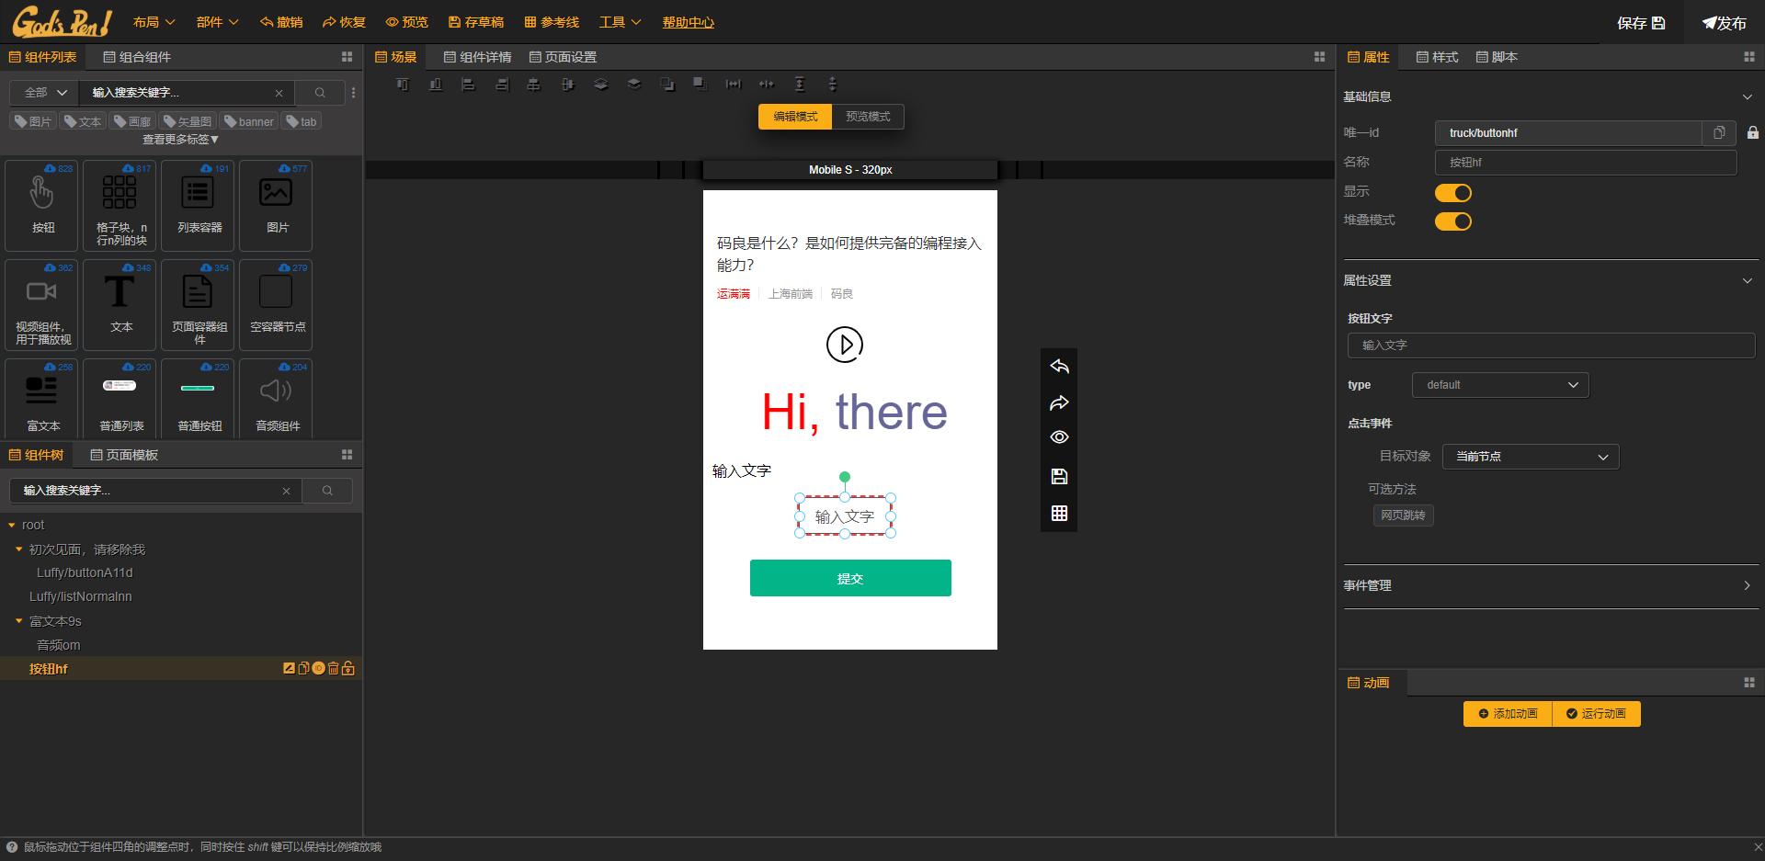Click the padlock icon on 按钮hf row

pyautogui.click(x=348, y=669)
